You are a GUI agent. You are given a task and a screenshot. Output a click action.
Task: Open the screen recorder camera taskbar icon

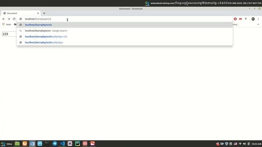coord(70,144)
